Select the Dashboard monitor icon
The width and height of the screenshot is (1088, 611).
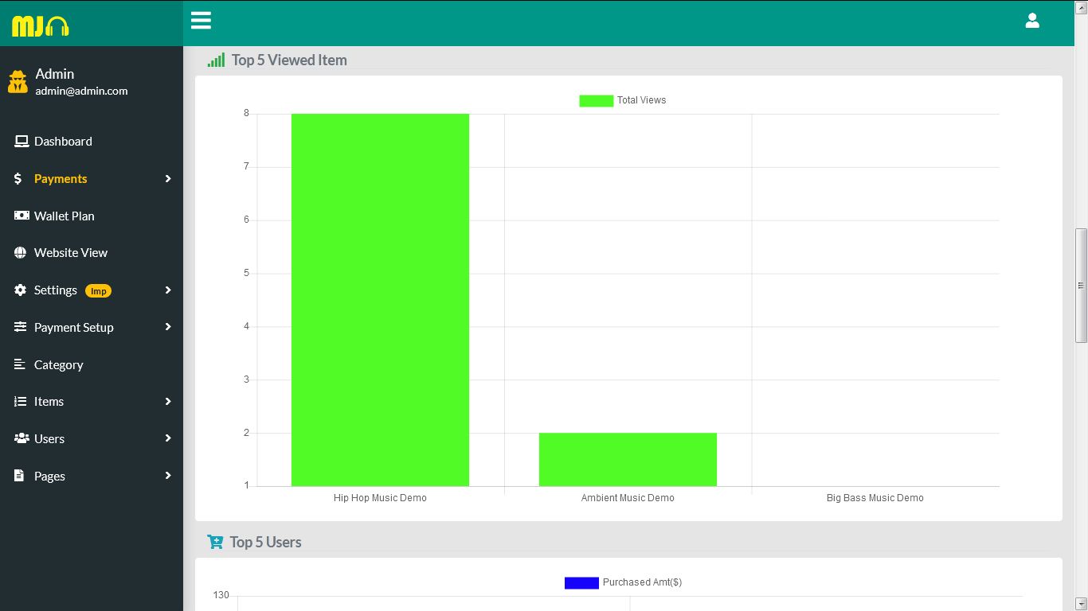tap(20, 140)
